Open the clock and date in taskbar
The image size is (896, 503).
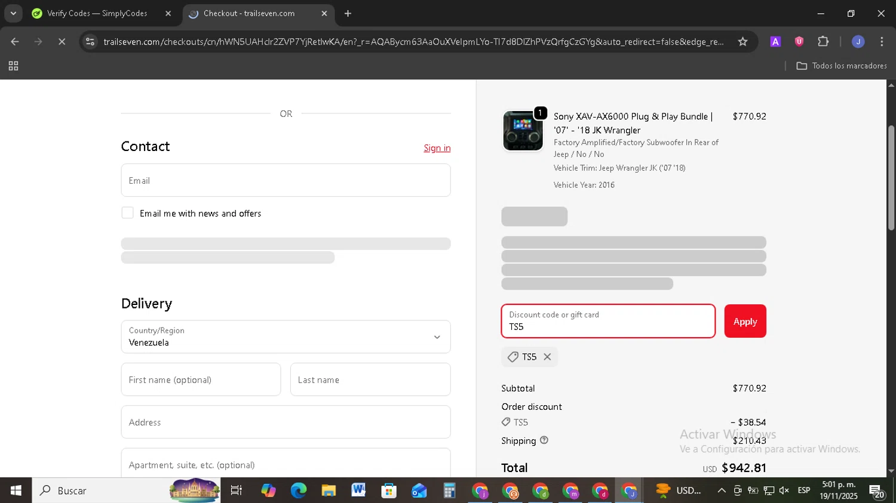click(839, 490)
